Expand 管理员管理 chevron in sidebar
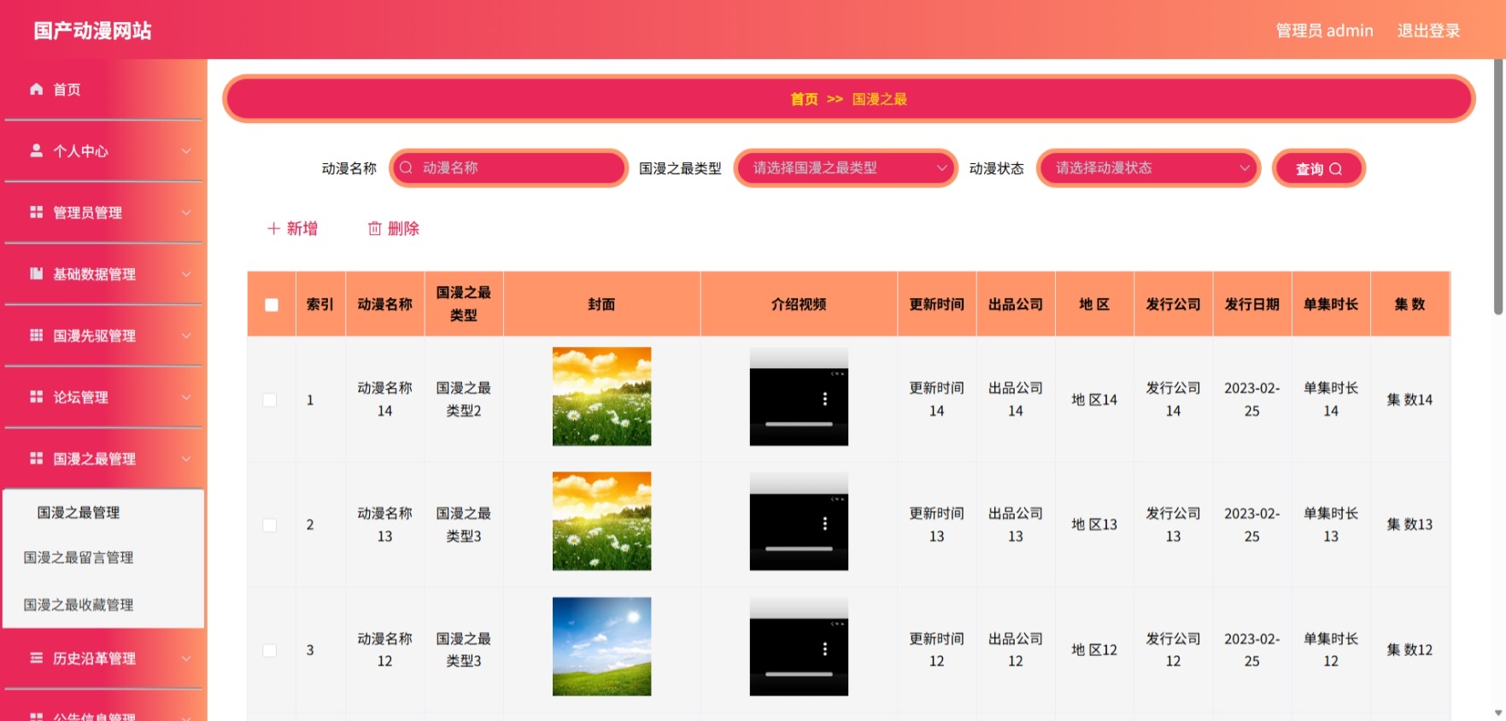The width and height of the screenshot is (1506, 721). [x=186, y=212]
